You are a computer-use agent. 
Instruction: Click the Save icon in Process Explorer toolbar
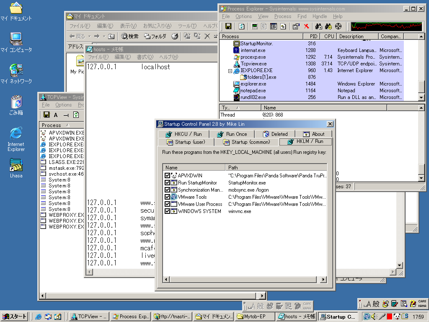[x=228, y=26]
